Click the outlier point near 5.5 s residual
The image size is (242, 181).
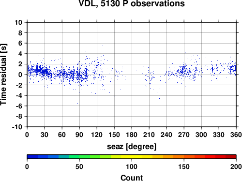103,45
